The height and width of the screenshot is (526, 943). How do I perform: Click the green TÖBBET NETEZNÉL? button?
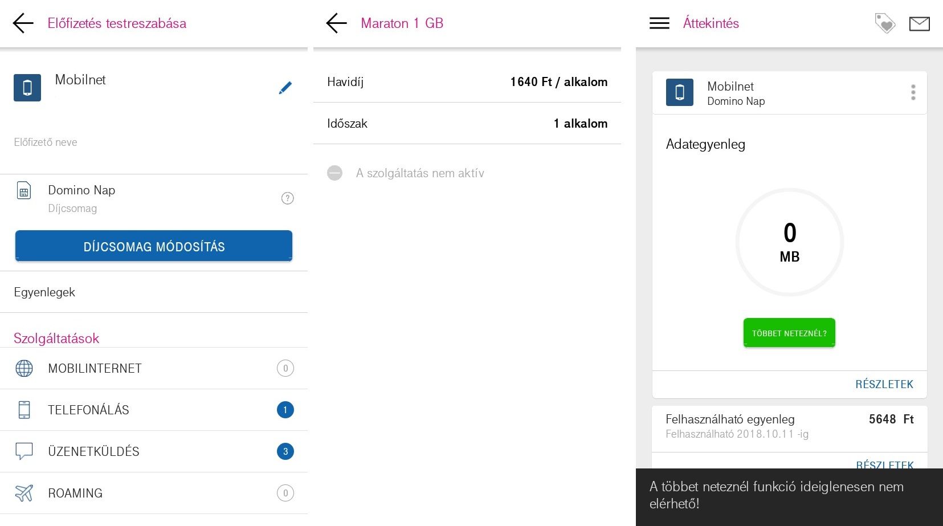click(789, 333)
